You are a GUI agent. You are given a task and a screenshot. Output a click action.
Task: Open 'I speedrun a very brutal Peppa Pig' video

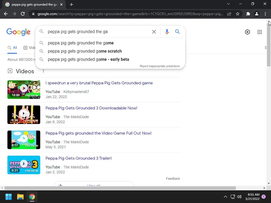click(x=99, y=83)
